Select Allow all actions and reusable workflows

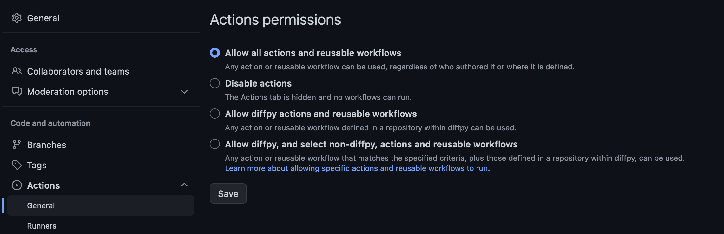click(214, 53)
